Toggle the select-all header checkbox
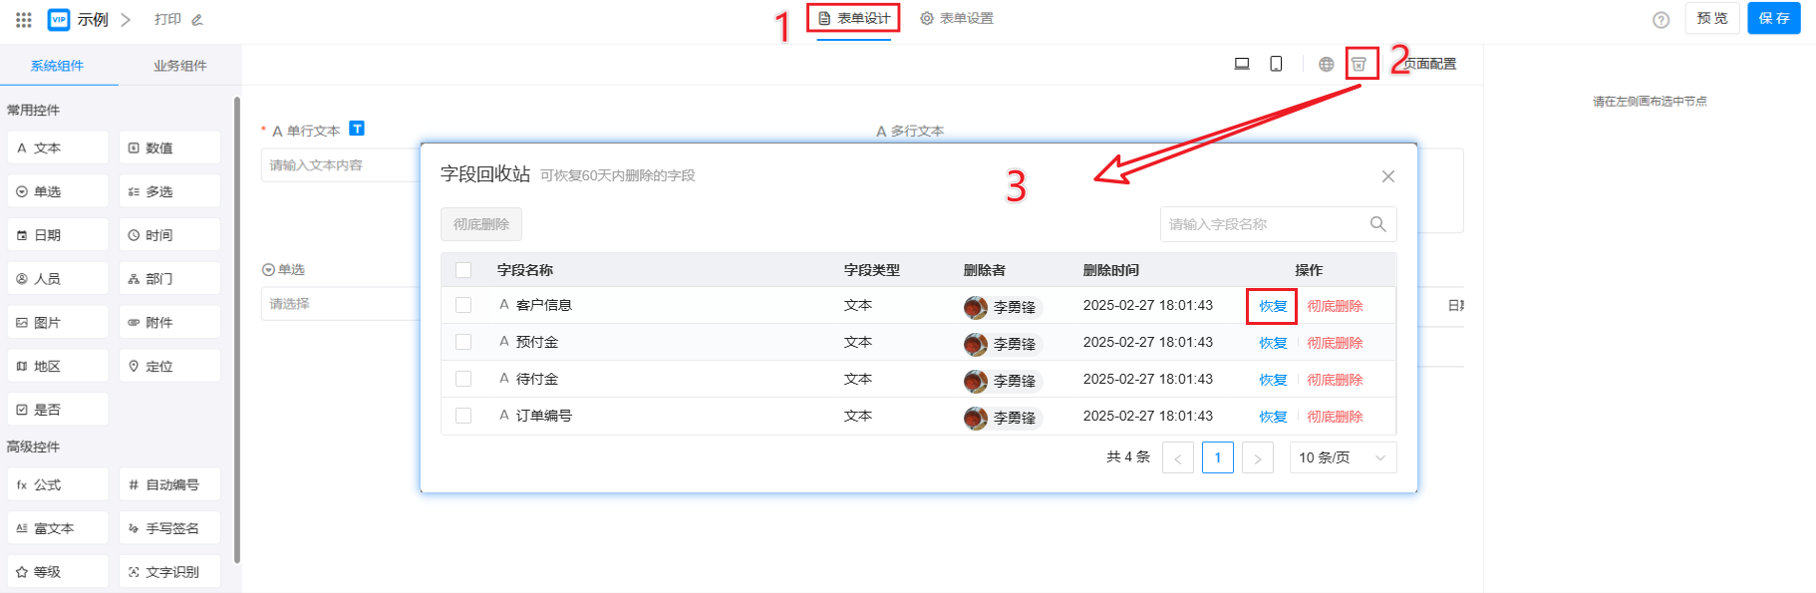Screen dimensions: 1816x593 pos(463,270)
